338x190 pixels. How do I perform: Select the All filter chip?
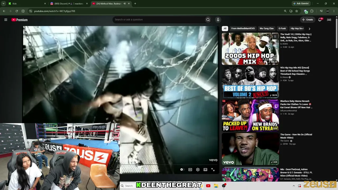[225, 28]
